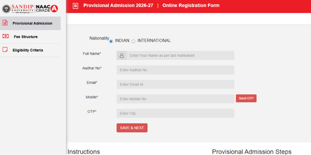Click the Fee Structure money icon

[x=5, y=36]
